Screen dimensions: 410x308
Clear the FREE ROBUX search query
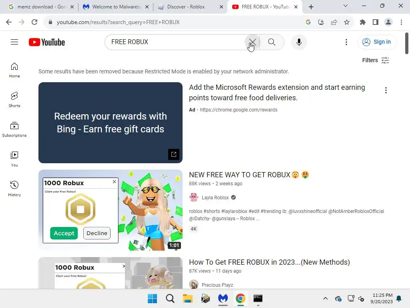[x=252, y=42]
